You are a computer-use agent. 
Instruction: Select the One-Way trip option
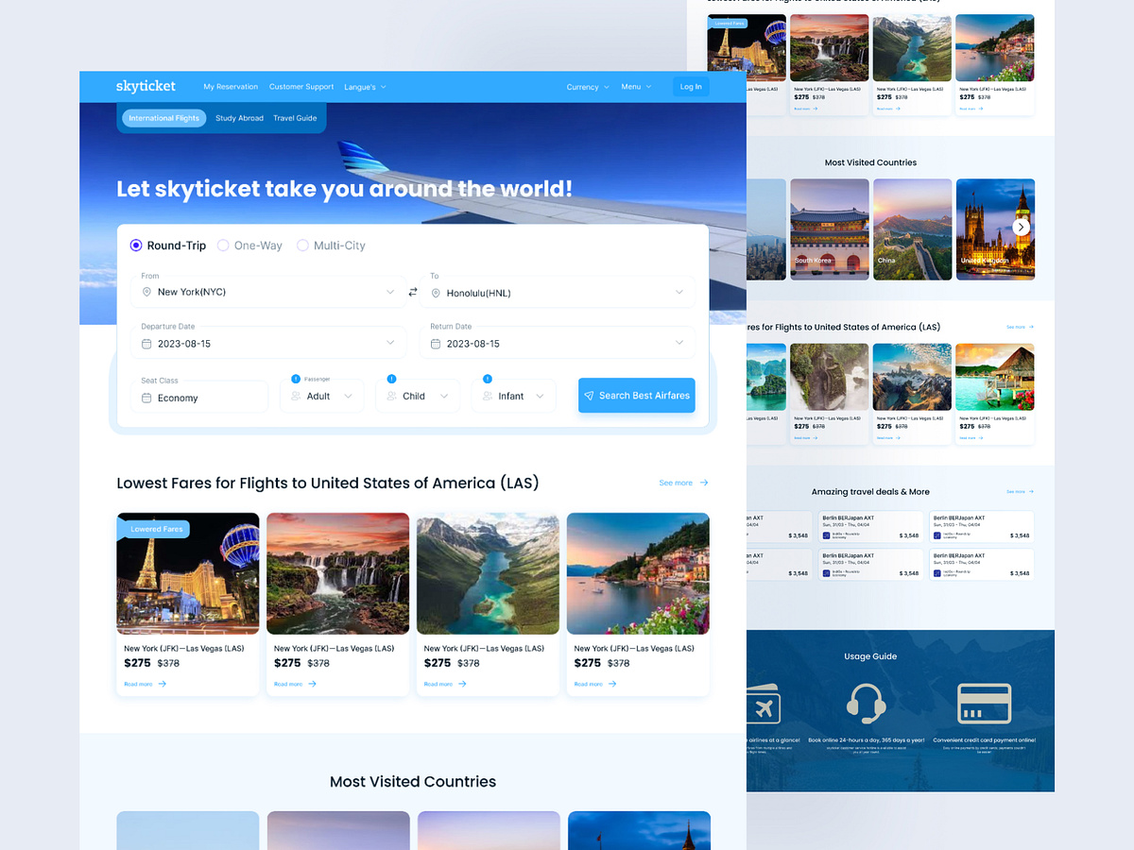[x=221, y=245]
